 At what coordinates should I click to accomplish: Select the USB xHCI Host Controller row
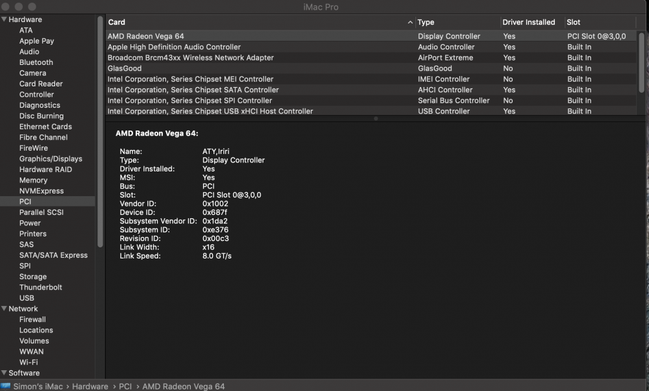(x=371, y=111)
